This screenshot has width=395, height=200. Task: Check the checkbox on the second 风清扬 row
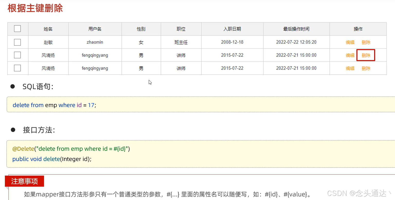(17, 55)
